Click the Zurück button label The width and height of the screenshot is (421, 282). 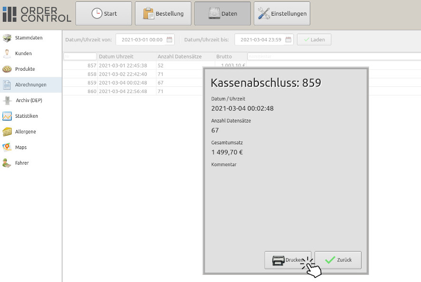tap(344, 260)
